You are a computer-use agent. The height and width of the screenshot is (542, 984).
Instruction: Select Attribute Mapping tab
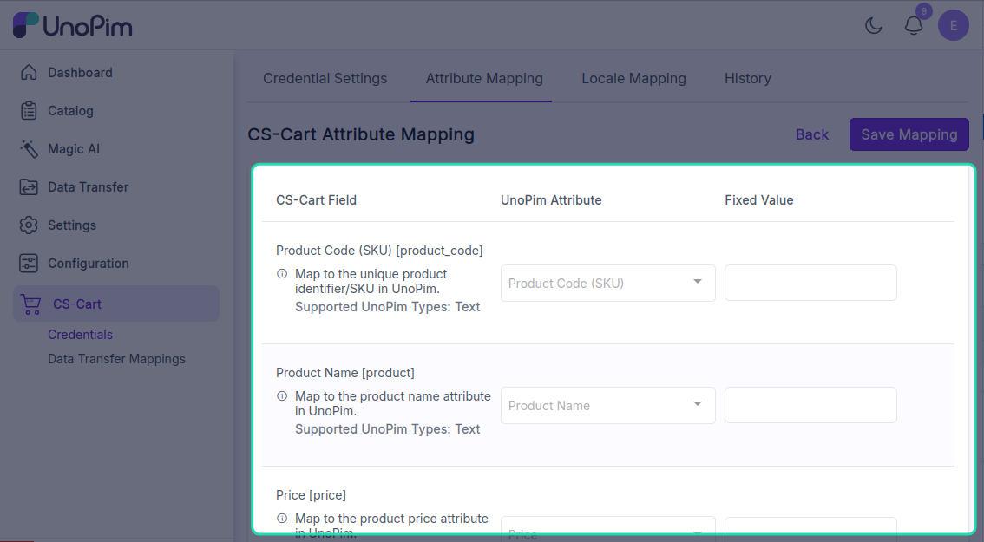point(484,78)
